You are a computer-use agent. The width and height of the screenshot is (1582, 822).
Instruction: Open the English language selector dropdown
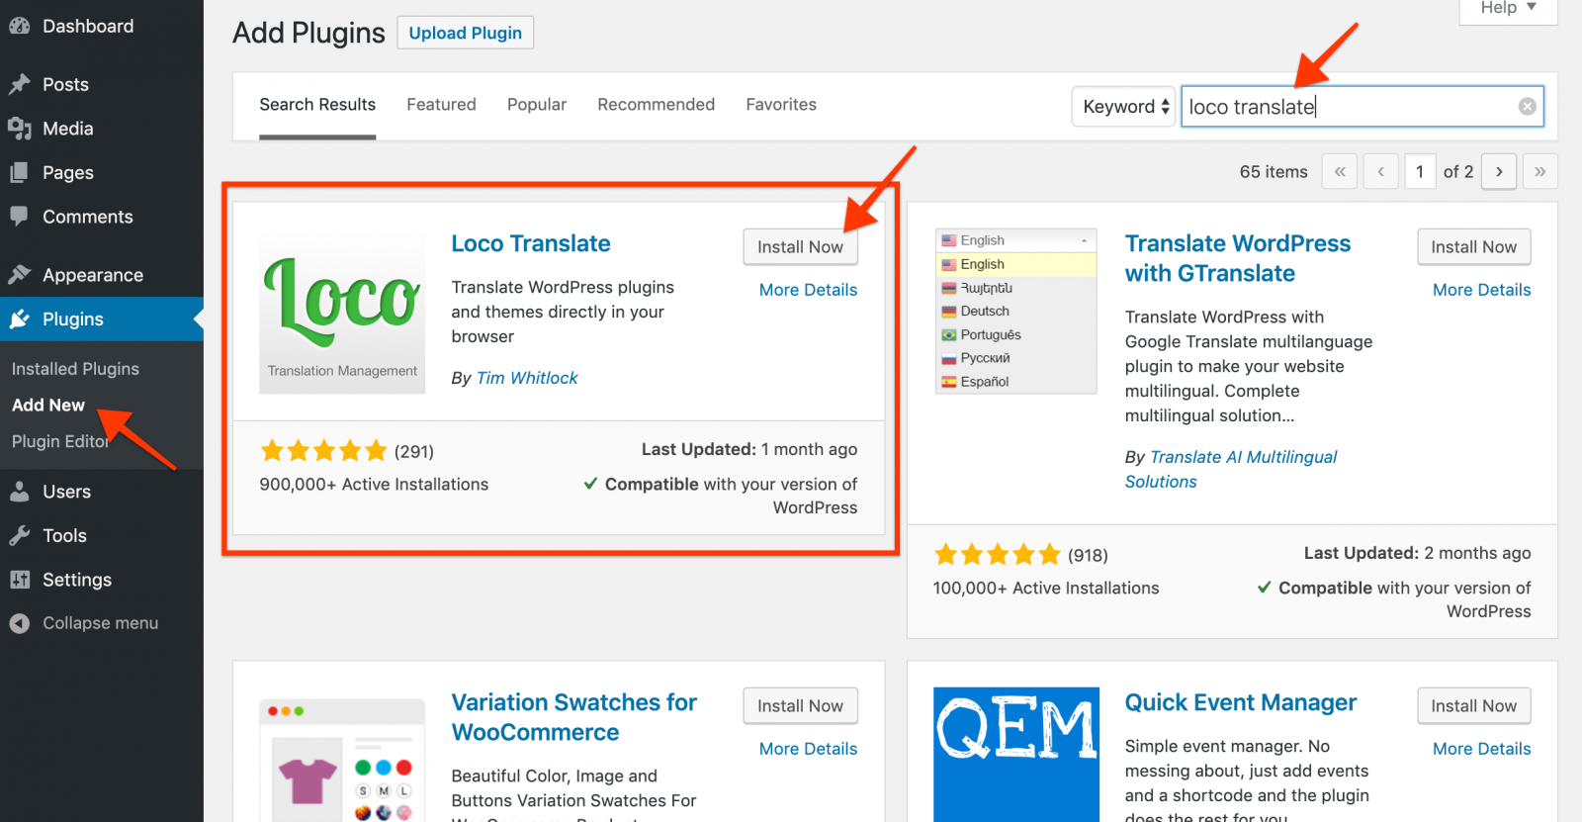click(1015, 240)
